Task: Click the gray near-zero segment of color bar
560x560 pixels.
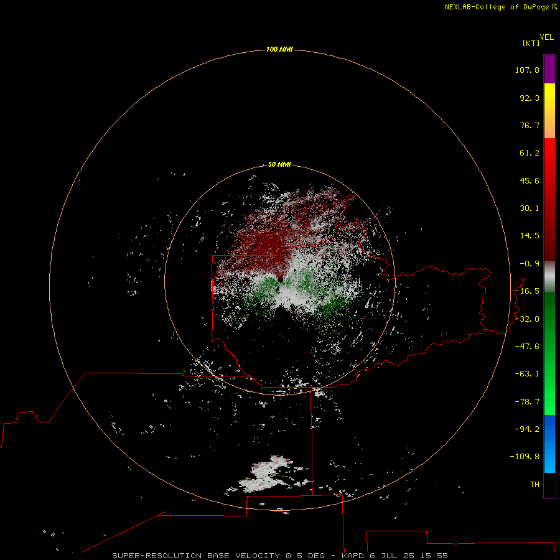Action: point(549,277)
